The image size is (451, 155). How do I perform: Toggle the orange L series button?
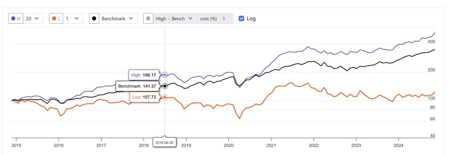[x=56, y=18]
